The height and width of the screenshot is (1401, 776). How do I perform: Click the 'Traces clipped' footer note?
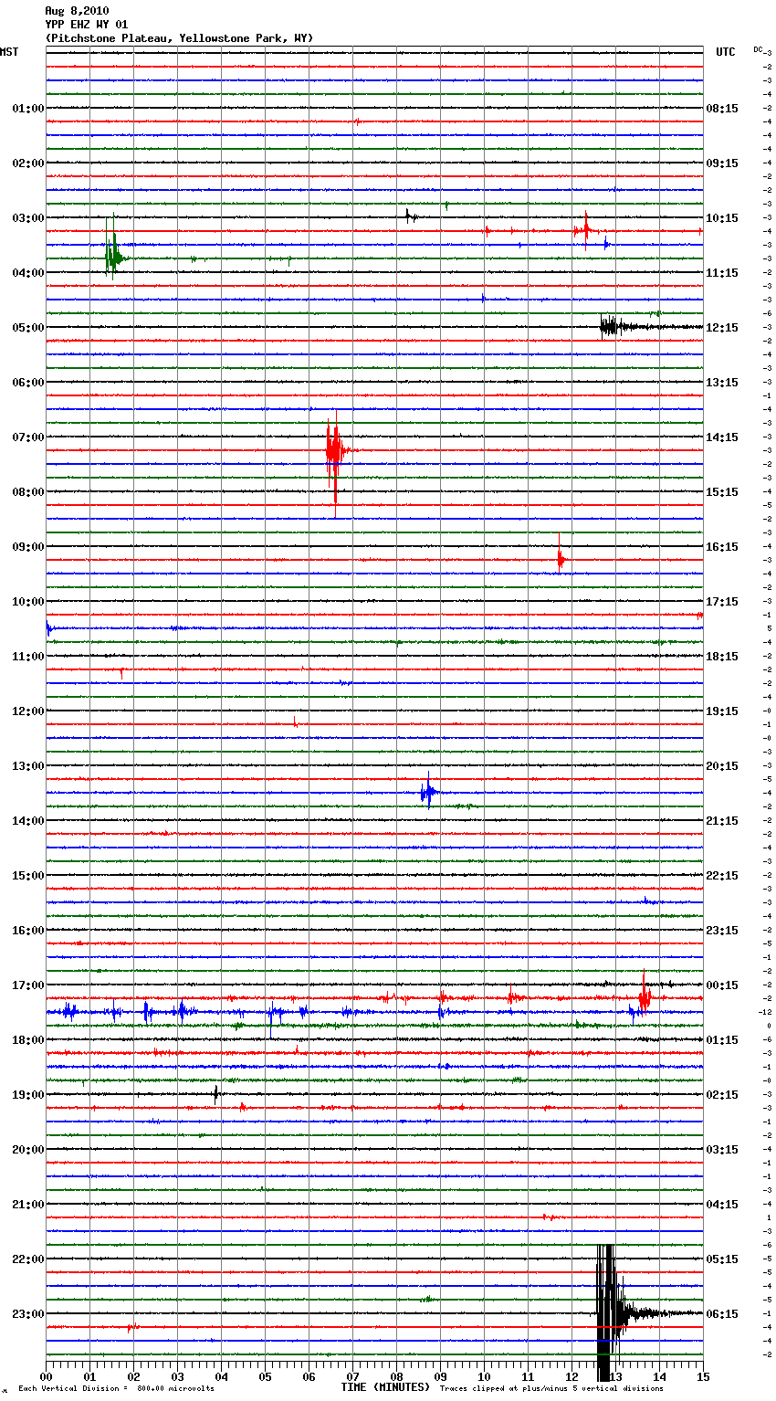coord(551,1389)
